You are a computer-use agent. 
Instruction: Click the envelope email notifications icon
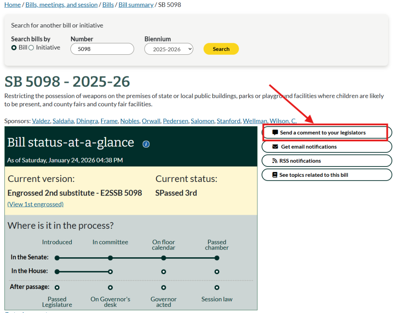pos(275,147)
